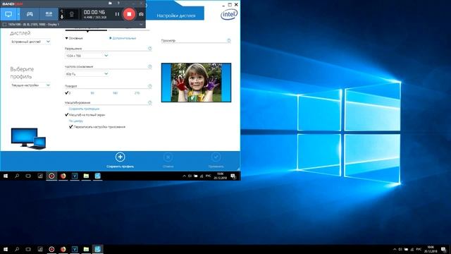Open help icon for Просмотр

pyautogui.click(x=228, y=41)
